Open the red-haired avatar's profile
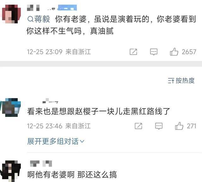202x182 pixels. 11,14
